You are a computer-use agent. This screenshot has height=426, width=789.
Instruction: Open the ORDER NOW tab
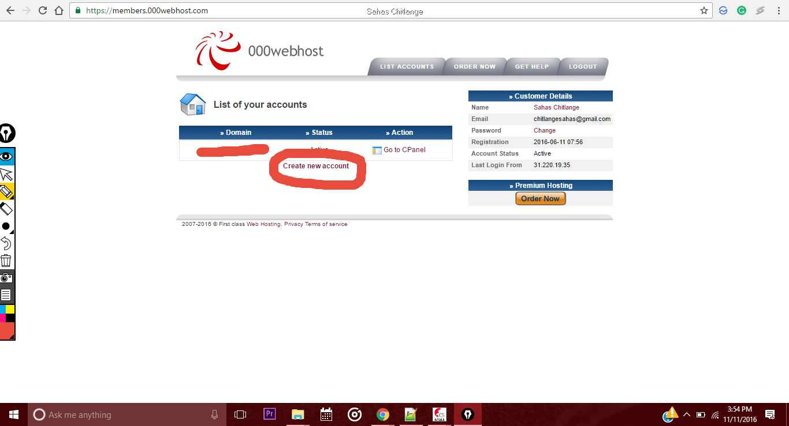point(474,67)
